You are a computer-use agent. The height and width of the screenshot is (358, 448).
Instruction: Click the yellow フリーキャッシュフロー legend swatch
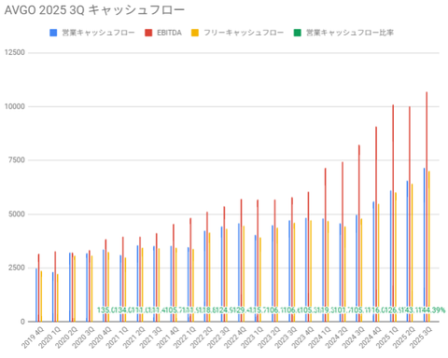[195, 33]
